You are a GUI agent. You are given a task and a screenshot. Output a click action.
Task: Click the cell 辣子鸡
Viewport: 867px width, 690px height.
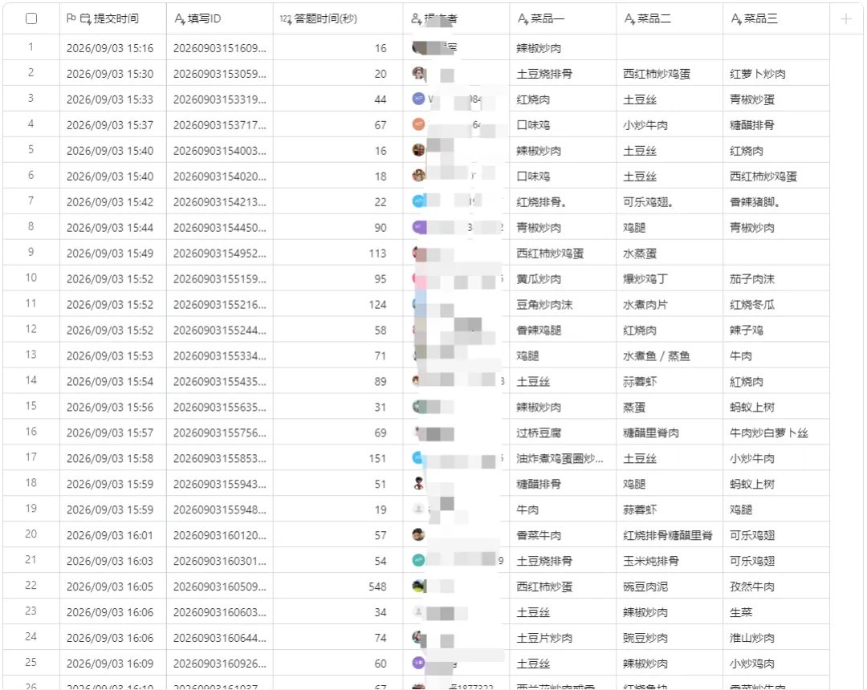(776, 330)
